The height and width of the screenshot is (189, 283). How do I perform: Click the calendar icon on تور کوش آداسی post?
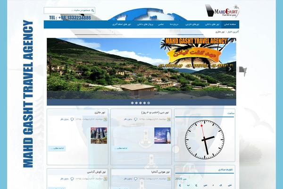tap(106, 179)
